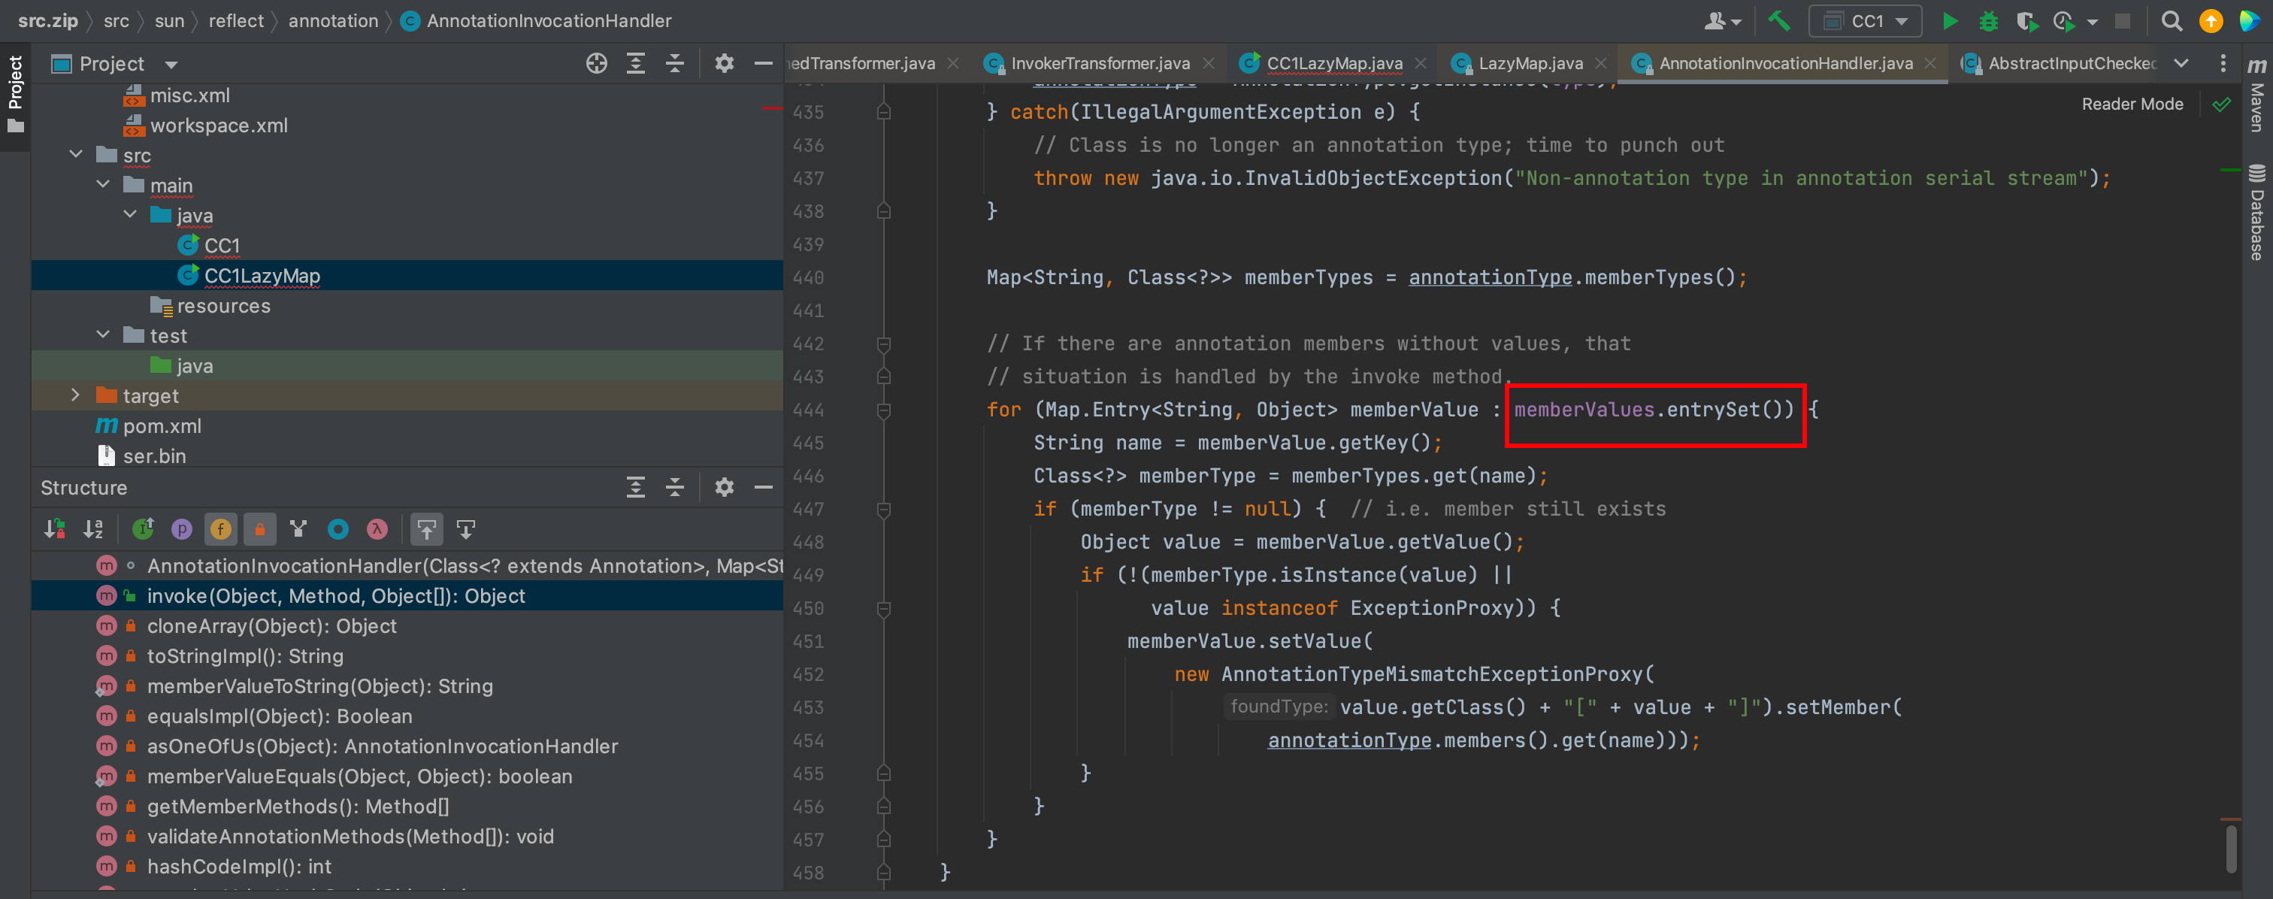The image size is (2273, 899).
Task: Click the stop process square icon
Action: [2123, 20]
